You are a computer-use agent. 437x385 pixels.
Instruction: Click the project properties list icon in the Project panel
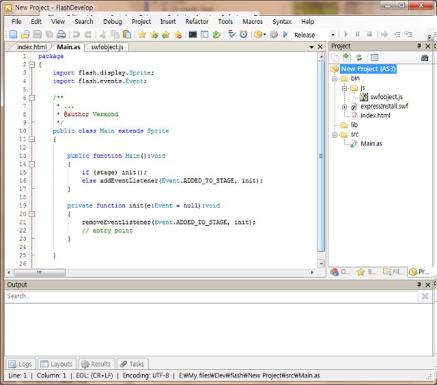point(375,58)
